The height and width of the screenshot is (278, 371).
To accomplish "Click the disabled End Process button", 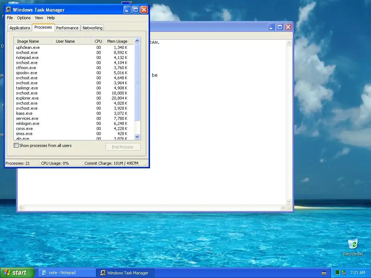I will (x=122, y=147).
